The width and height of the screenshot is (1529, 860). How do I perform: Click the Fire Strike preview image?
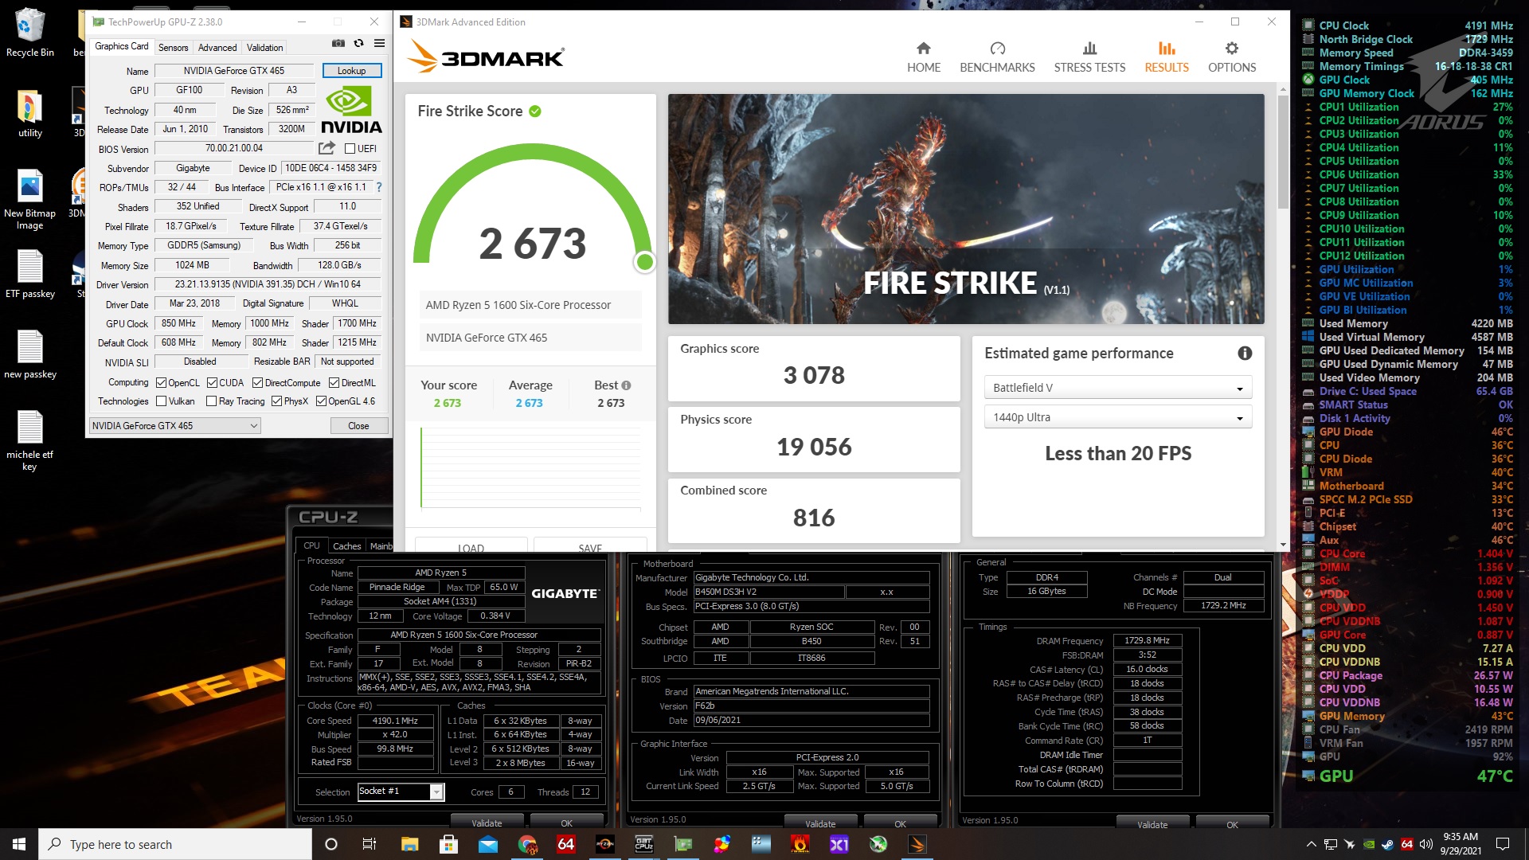tap(966, 209)
